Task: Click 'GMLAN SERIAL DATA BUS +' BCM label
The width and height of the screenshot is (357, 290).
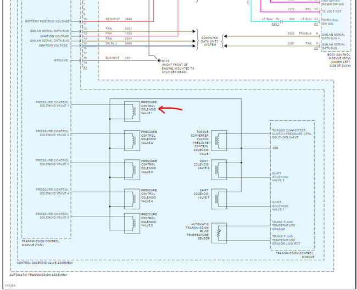Action: pyautogui.click(x=333, y=36)
